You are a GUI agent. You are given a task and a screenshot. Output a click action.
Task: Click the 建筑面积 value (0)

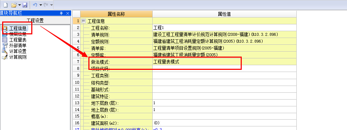(x=225, y=123)
